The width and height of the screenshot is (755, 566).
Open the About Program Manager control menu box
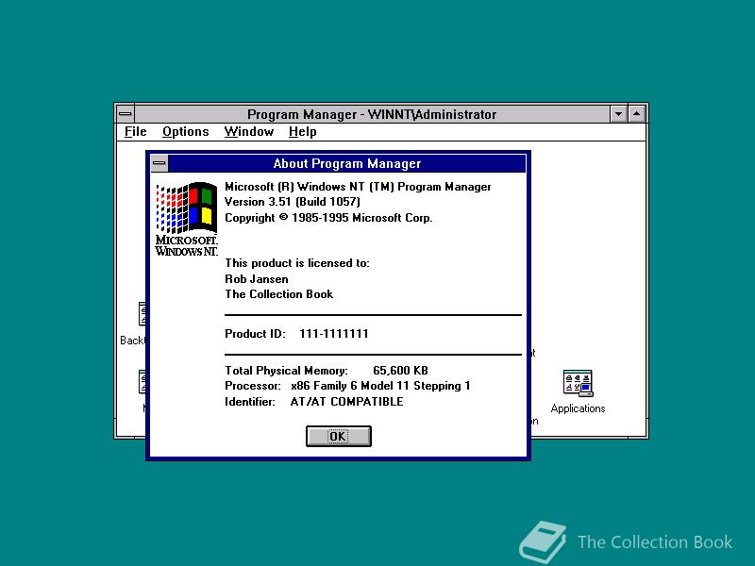tap(159, 163)
